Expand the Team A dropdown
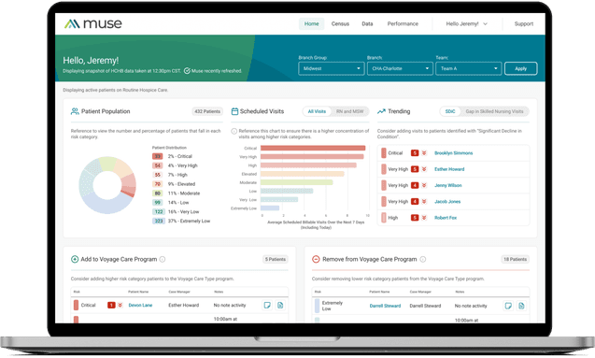Image resolution: width=595 pixels, height=358 pixels. (469, 69)
